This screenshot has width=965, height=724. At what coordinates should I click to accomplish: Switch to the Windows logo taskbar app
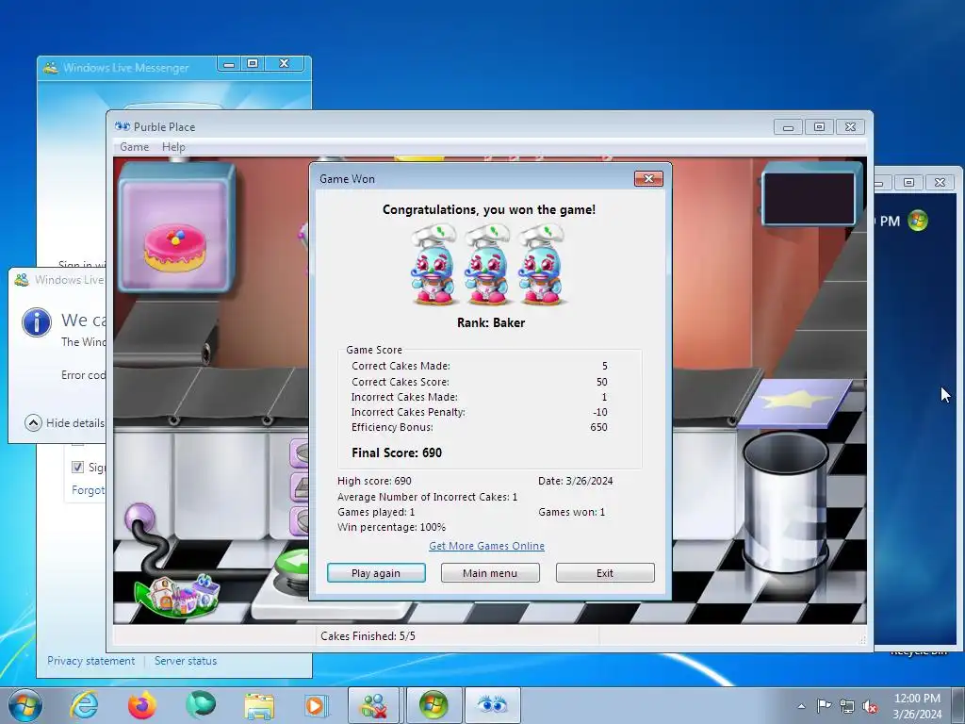[433, 705]
